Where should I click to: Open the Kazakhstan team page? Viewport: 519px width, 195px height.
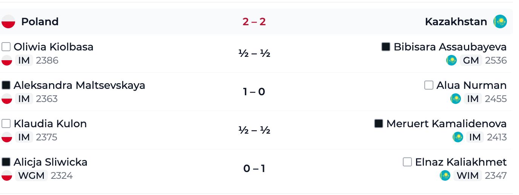point(456,21)
